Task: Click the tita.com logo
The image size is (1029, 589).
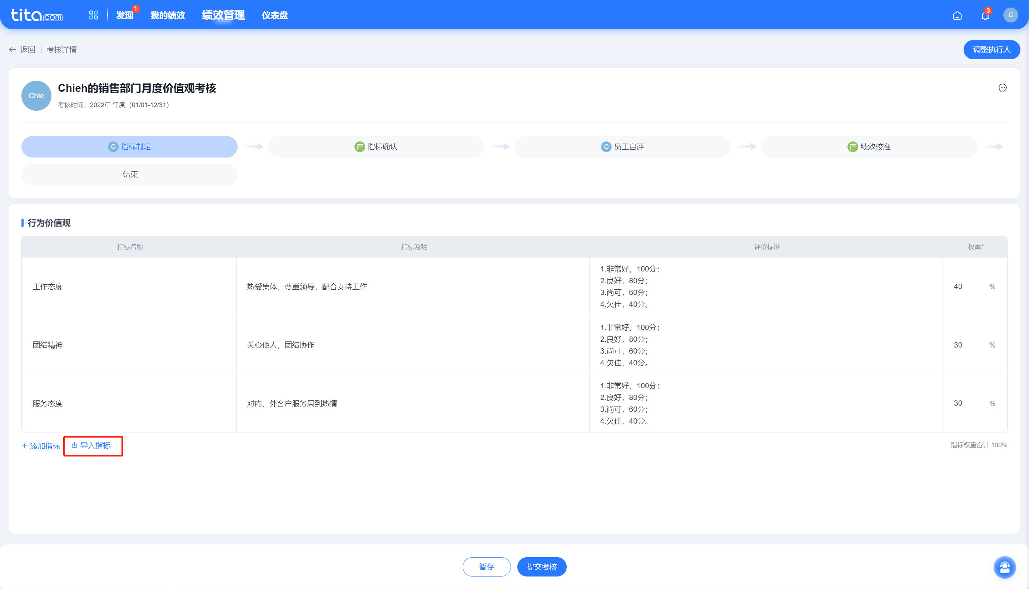Action: tap(36, 15)
